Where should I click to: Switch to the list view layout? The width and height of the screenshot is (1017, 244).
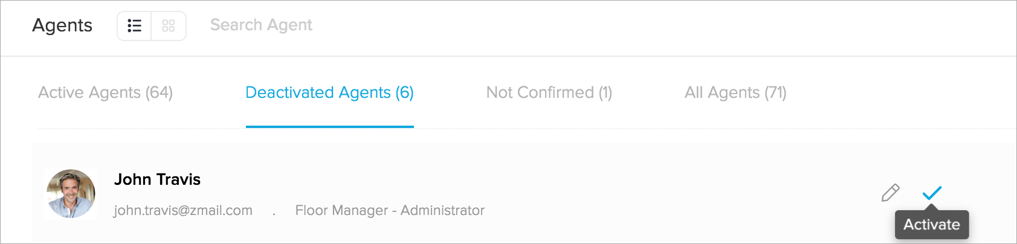[x=134, y=26]
